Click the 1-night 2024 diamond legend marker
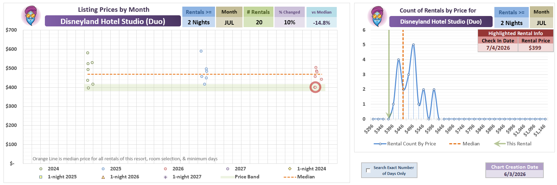This screenshot has height=185, width=557. pos(290,169)
